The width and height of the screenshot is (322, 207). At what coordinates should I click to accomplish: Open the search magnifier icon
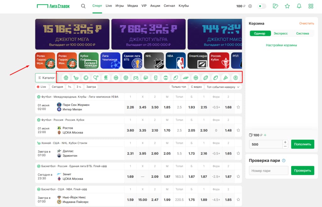pos(83,6)
